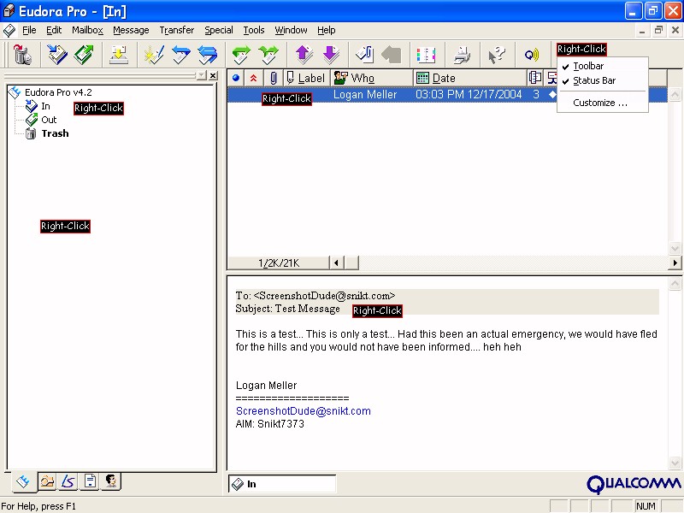
Task: Restore the In mailbox child window
Action: (658, 30)
